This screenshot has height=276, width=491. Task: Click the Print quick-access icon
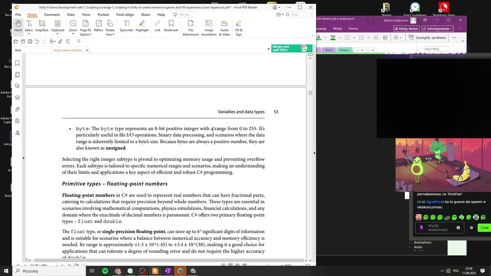click(30, 41)
